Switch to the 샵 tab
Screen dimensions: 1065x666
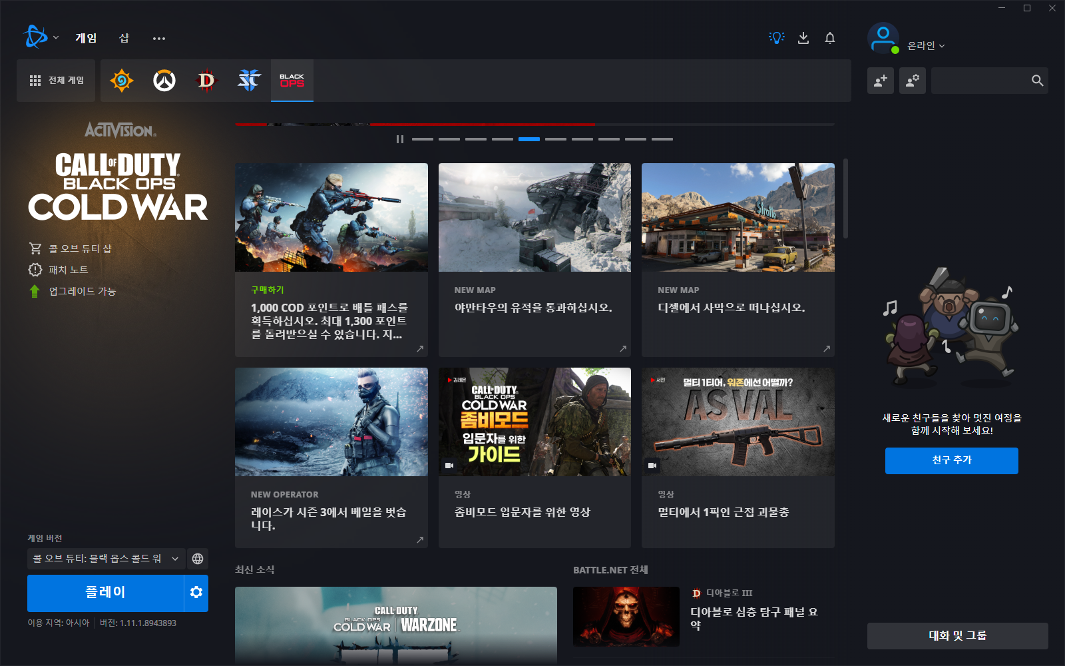124,38
